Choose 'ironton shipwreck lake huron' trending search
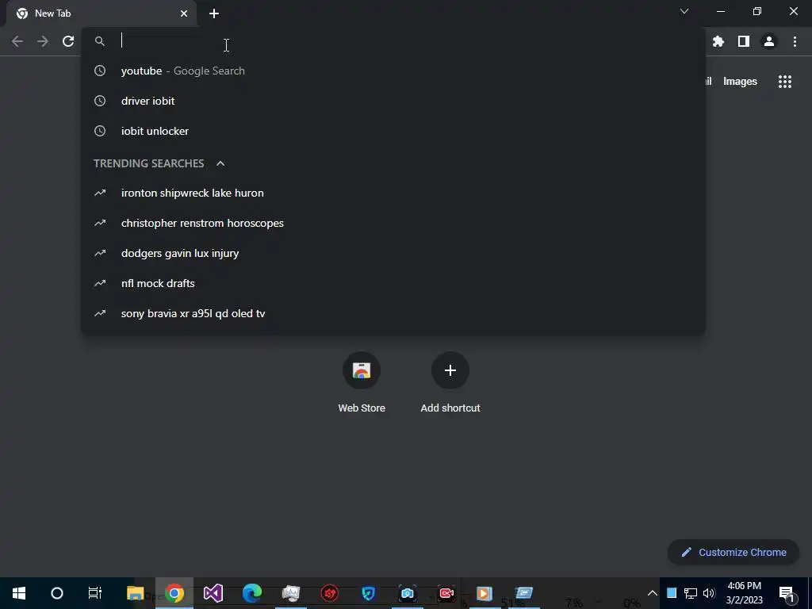This screenshot has height=609, width=812. click(x=393, y=193)
